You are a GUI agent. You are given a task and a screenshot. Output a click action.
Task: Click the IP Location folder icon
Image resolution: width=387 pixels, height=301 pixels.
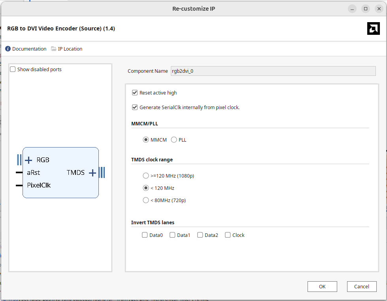pos(54,49)
